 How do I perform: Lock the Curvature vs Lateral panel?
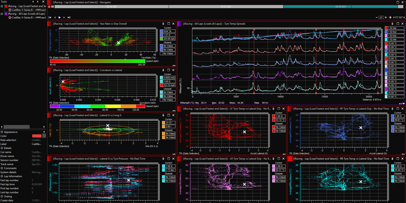tap(163, 70)
